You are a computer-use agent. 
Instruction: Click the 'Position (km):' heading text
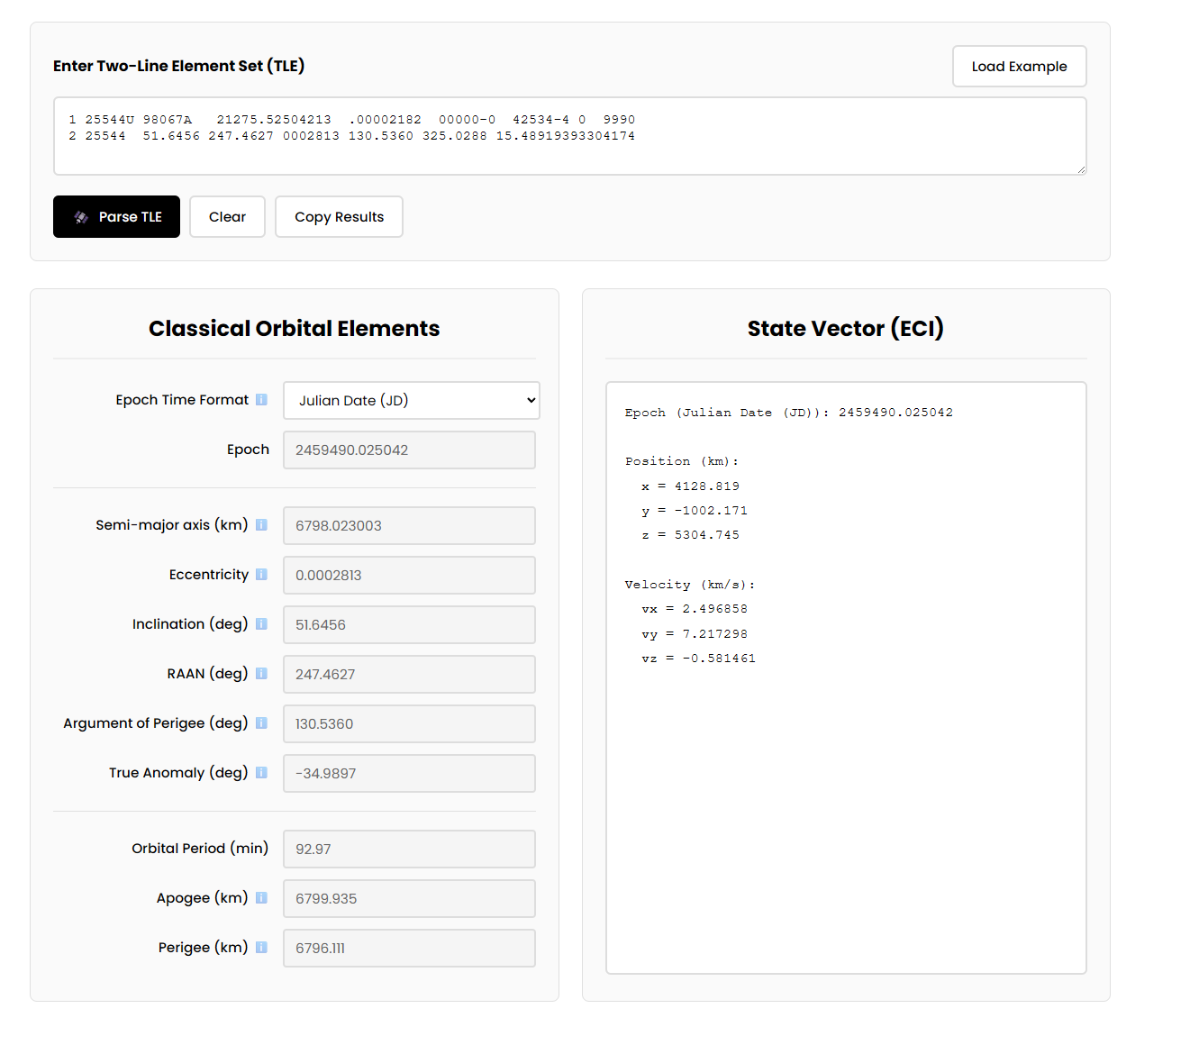pos(682,460)
